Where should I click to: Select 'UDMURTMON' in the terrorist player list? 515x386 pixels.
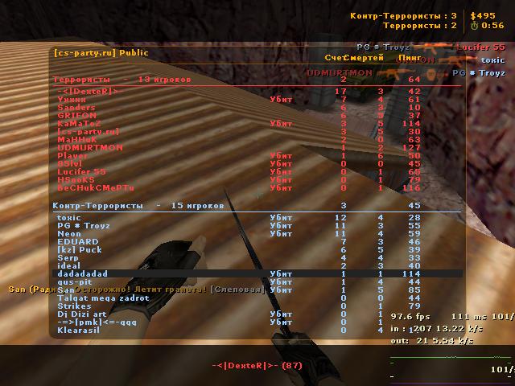tap(257, 148)
